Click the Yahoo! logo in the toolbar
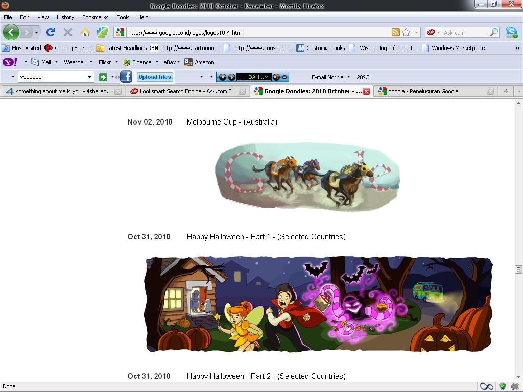The height and width of the screenshot is (392, 523). (x=10, y=62)
